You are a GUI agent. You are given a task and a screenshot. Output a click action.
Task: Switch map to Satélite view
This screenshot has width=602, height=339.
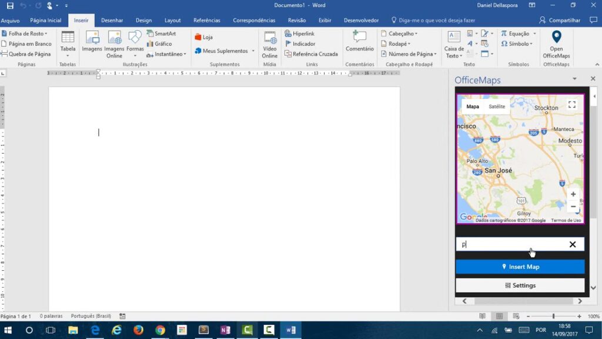[497, 107]
